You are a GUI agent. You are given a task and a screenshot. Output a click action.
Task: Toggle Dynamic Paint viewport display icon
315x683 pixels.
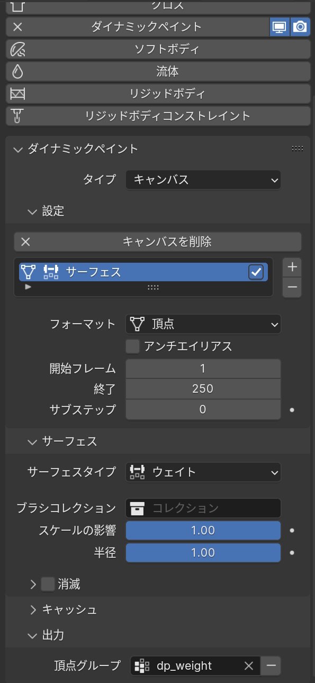pyautogui.click(x=280, y=27)
